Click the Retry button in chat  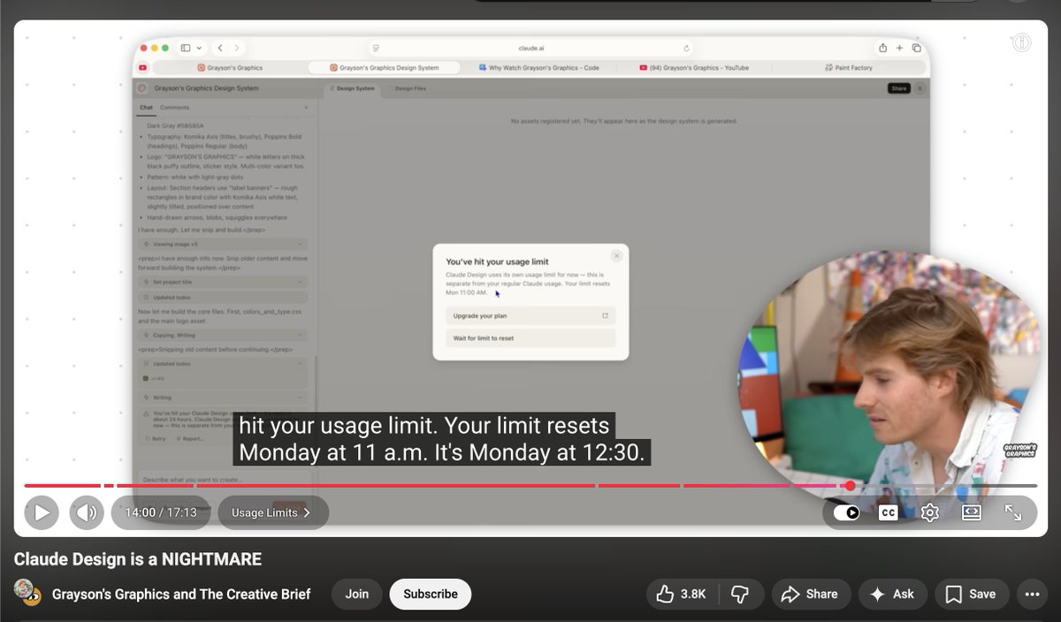coord(156,438)
